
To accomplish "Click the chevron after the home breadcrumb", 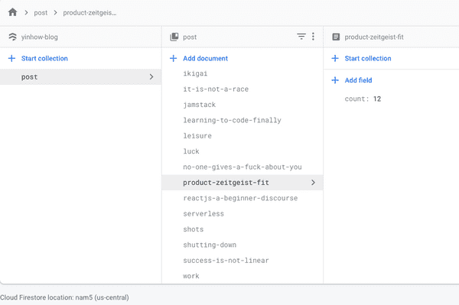I will click(26, 12).
